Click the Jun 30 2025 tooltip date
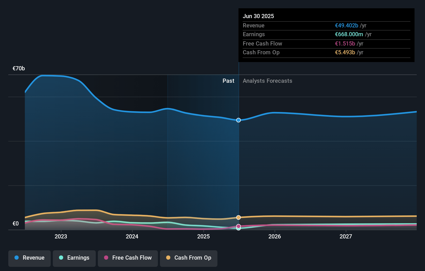This screenshot has height=271, width=425. [258, 16]
